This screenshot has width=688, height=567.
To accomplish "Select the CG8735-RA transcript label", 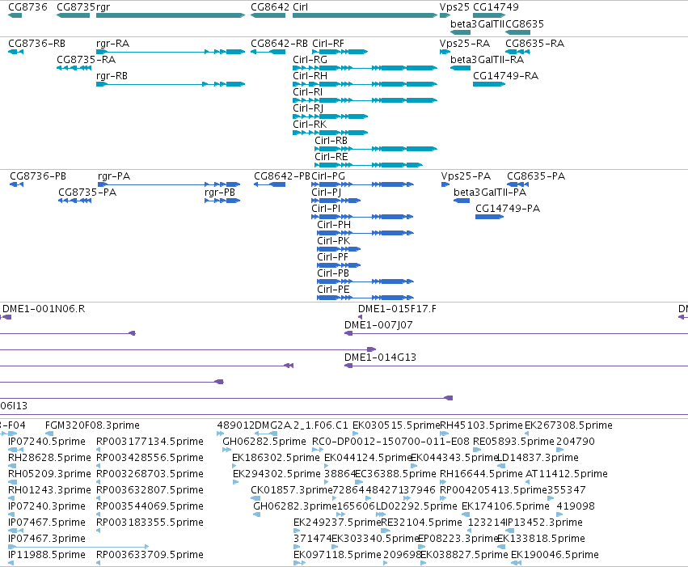I will click(x=86, y=60).
